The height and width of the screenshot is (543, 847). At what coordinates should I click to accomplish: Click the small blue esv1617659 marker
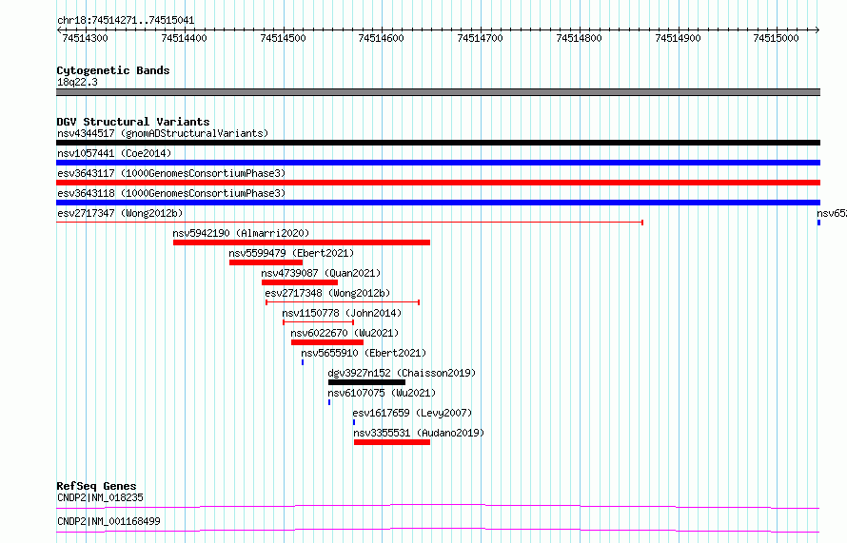(x=354, y=422)
